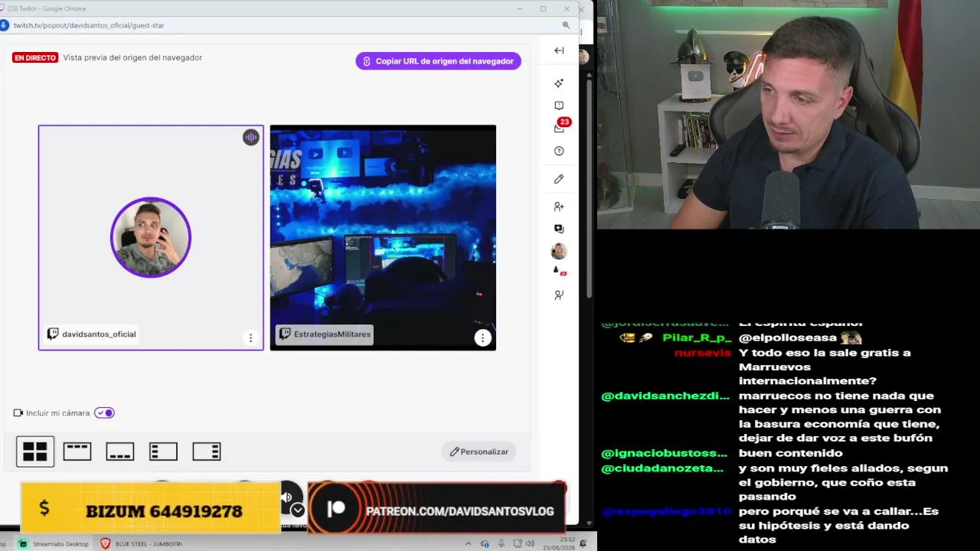This screenshot has height=551, width=980.
Task: Click the @elpolloseasa mention in chat
Action: 787,337
